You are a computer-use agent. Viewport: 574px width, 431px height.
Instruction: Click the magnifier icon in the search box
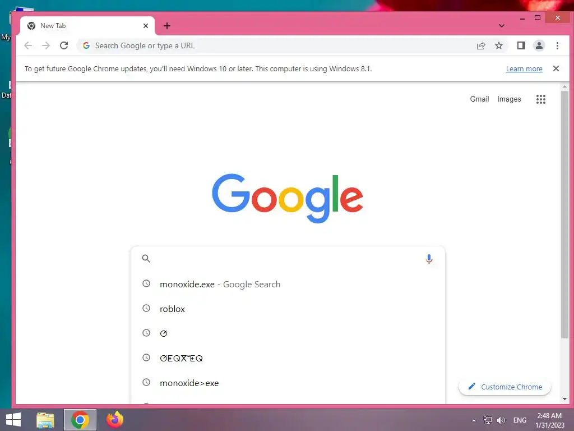pos(146,259)
